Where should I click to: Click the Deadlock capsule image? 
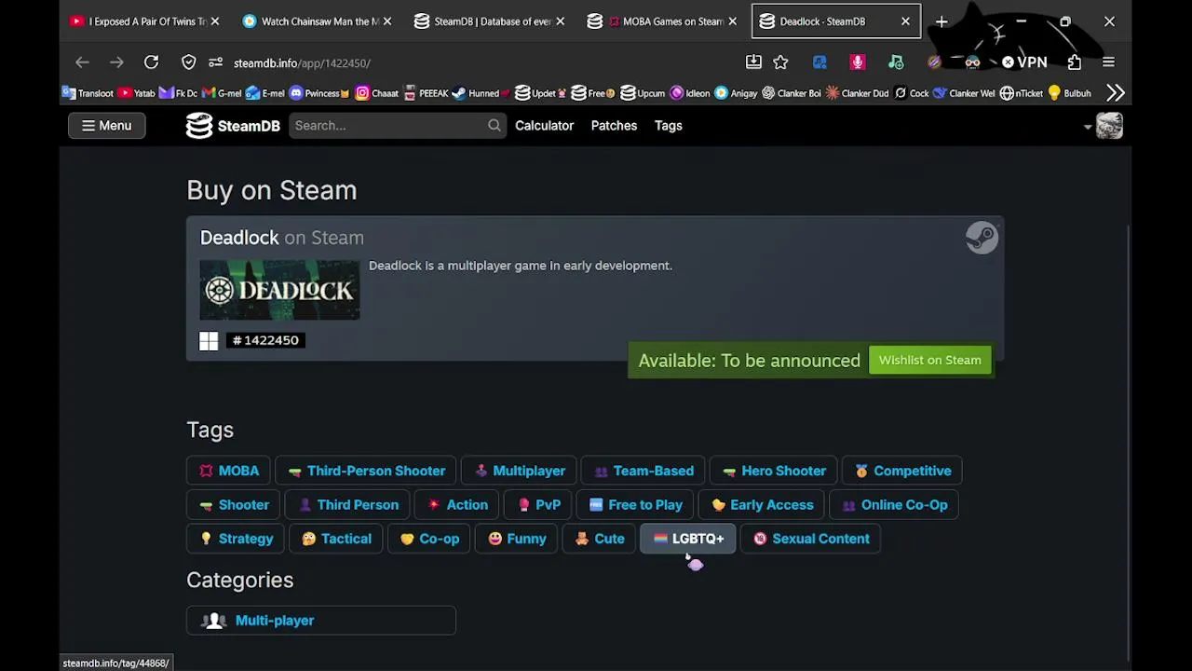[279, 290]
